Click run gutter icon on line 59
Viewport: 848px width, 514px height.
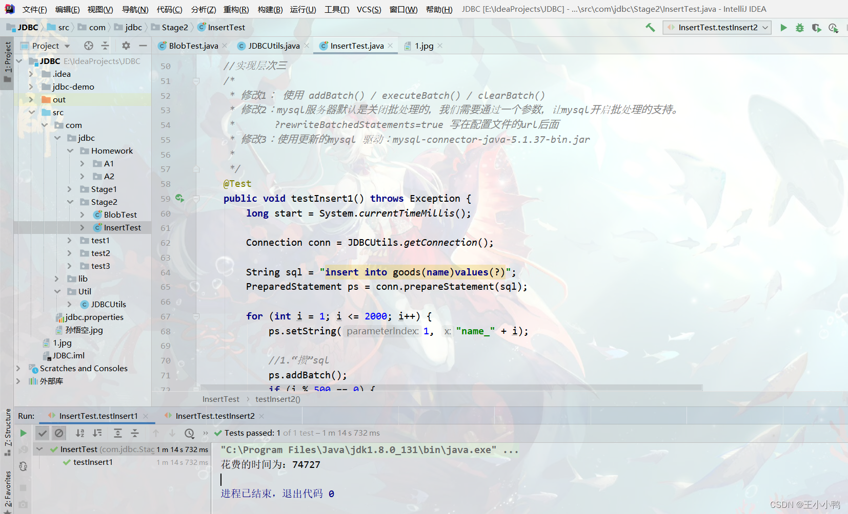tap(179, 198)
